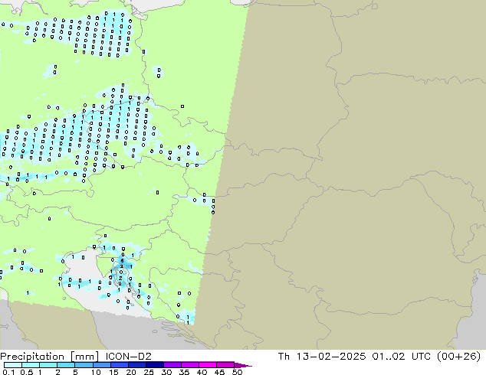The height and width of the screenshot is (375, 486).
Task: Click the '35' legend scale label
Action: 184,372
